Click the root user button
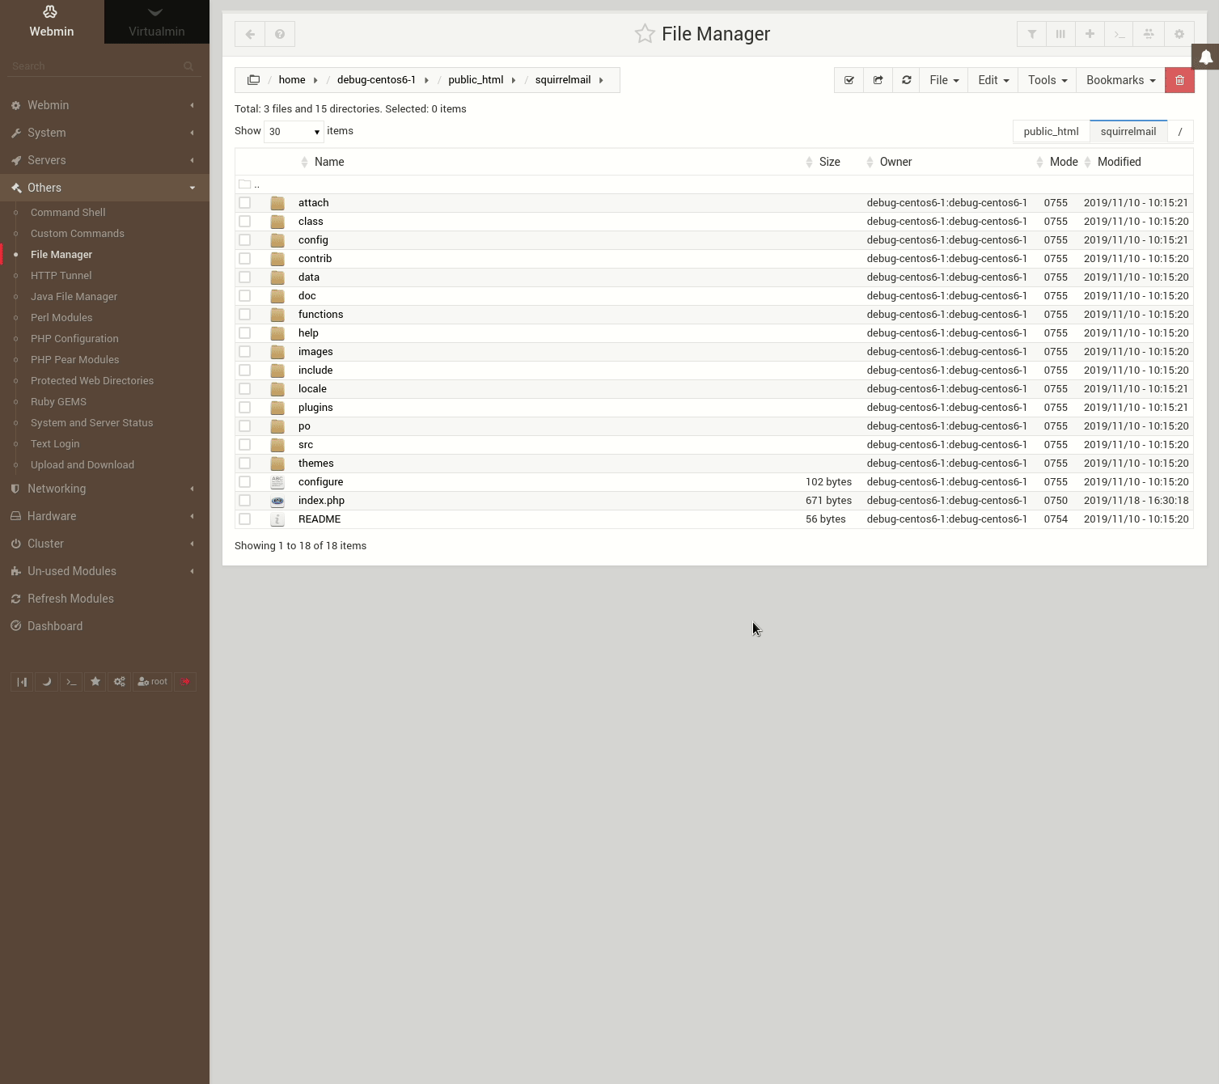1219x1084 pixels. [x=152, y=682]
